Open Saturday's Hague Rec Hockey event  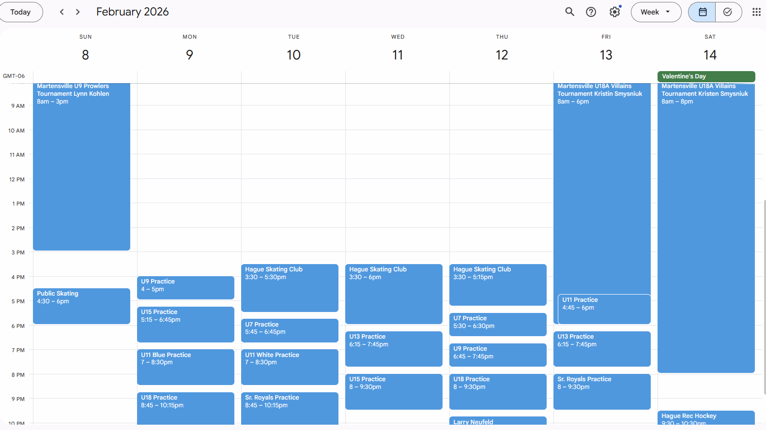[x=706, y=418]
